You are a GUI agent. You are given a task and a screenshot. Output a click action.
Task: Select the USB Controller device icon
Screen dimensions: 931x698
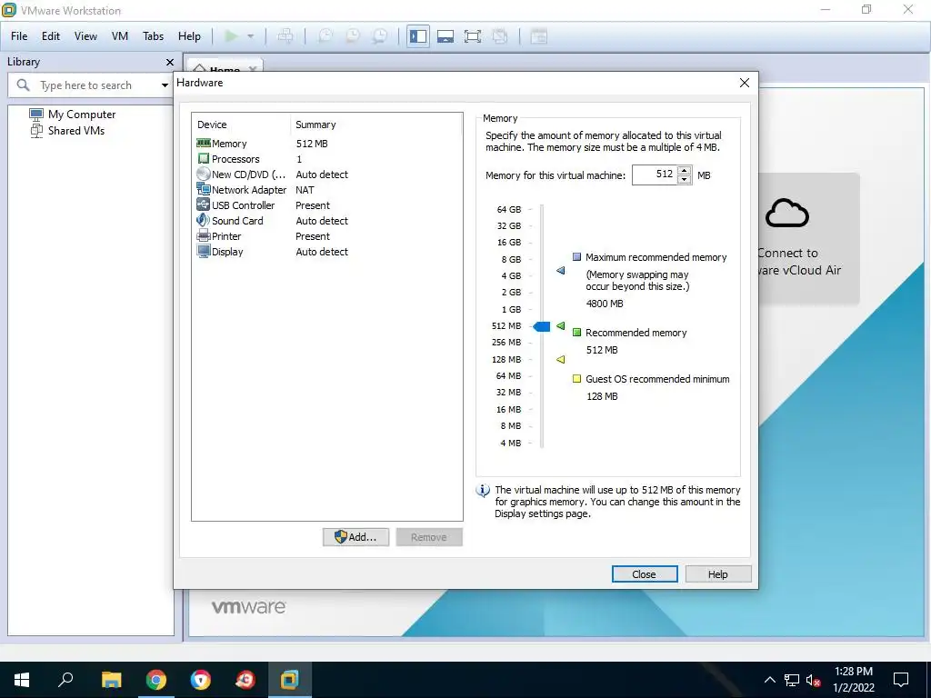204,204
